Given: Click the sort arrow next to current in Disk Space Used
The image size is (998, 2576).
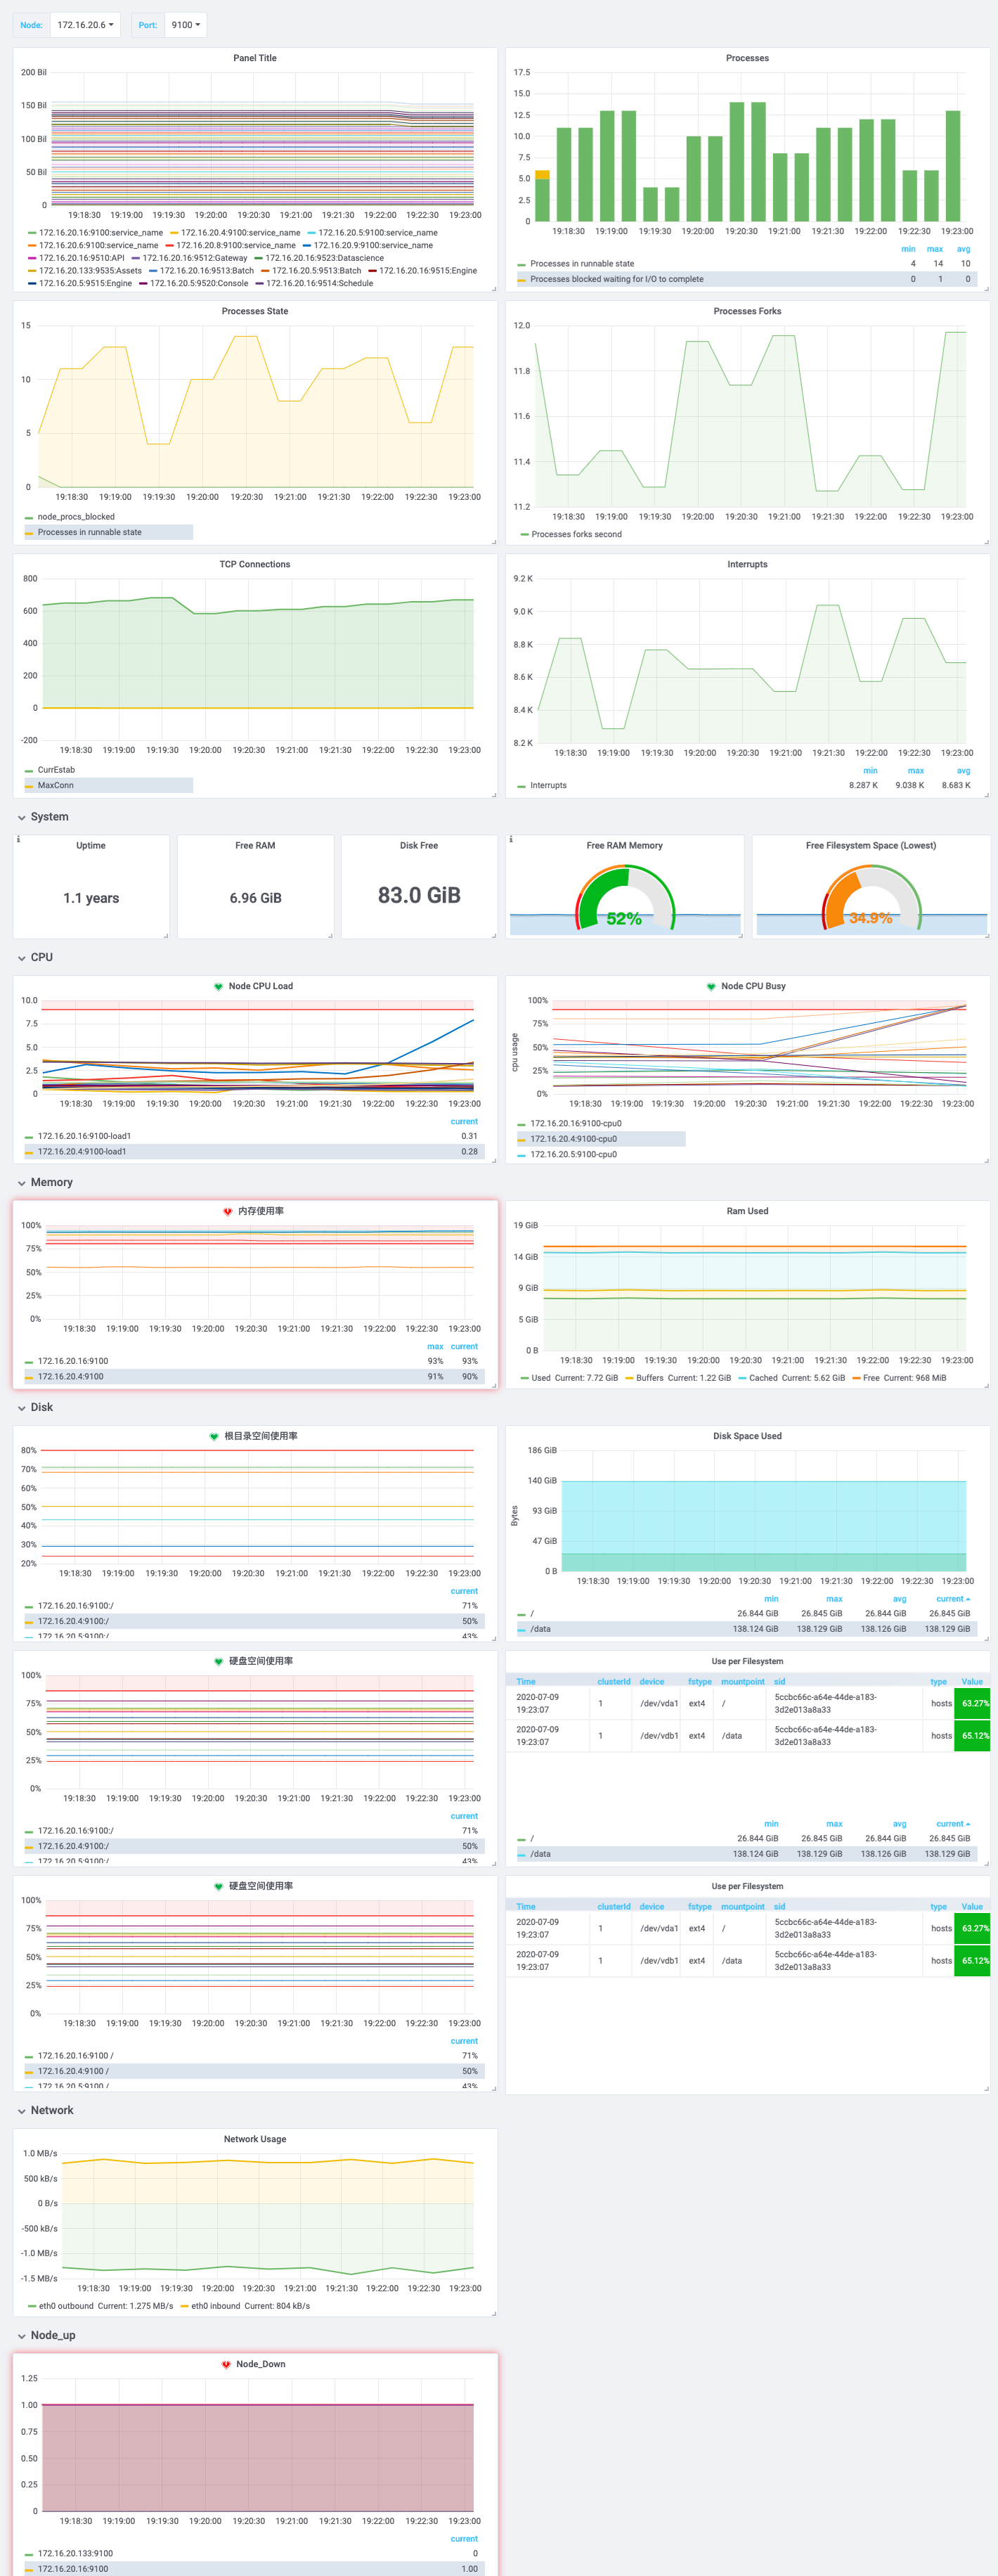Looking at the screenshot, I should [x=968, y=1599].
